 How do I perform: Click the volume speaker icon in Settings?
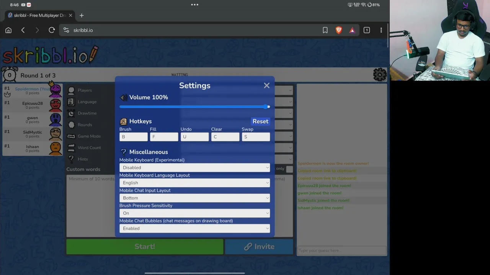click(123, 97)
